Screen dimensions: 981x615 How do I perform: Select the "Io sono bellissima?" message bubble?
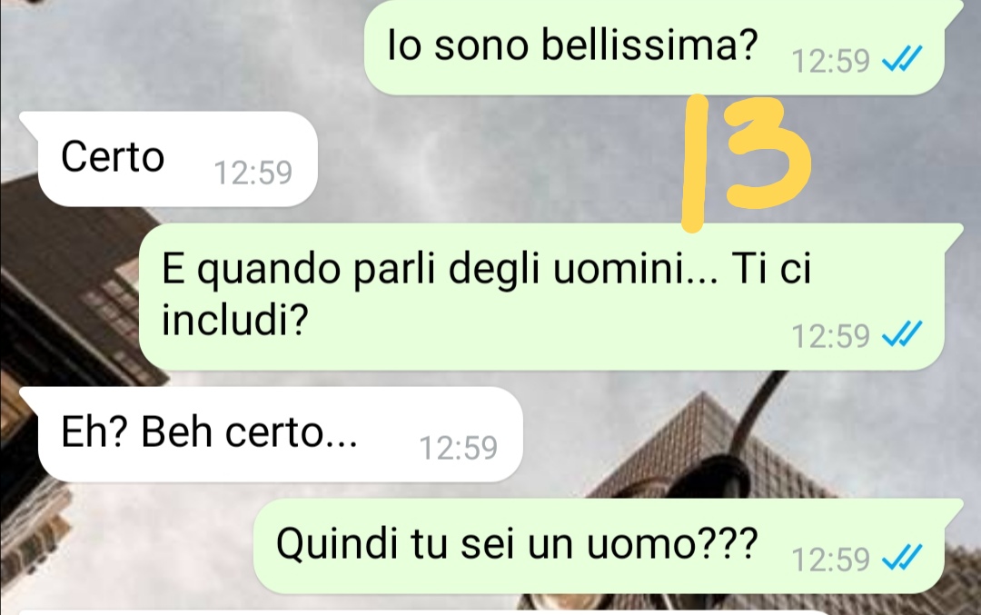[654, 47]
